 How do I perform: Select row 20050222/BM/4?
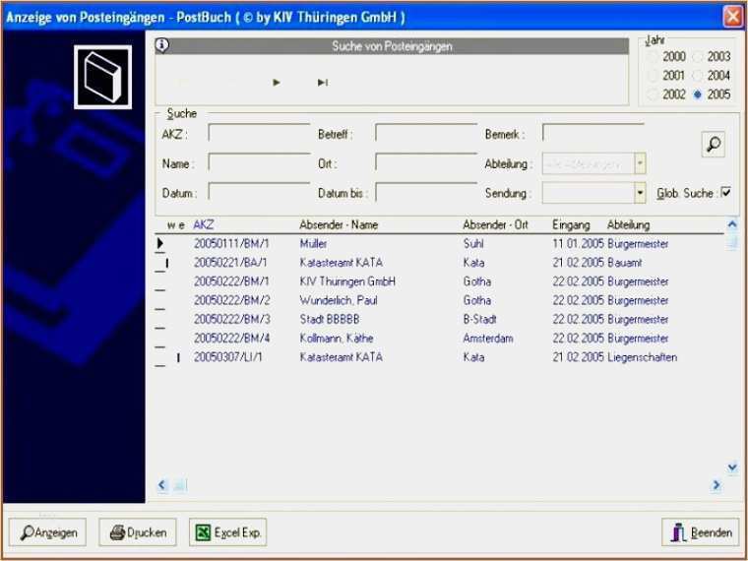coord(439,339)
